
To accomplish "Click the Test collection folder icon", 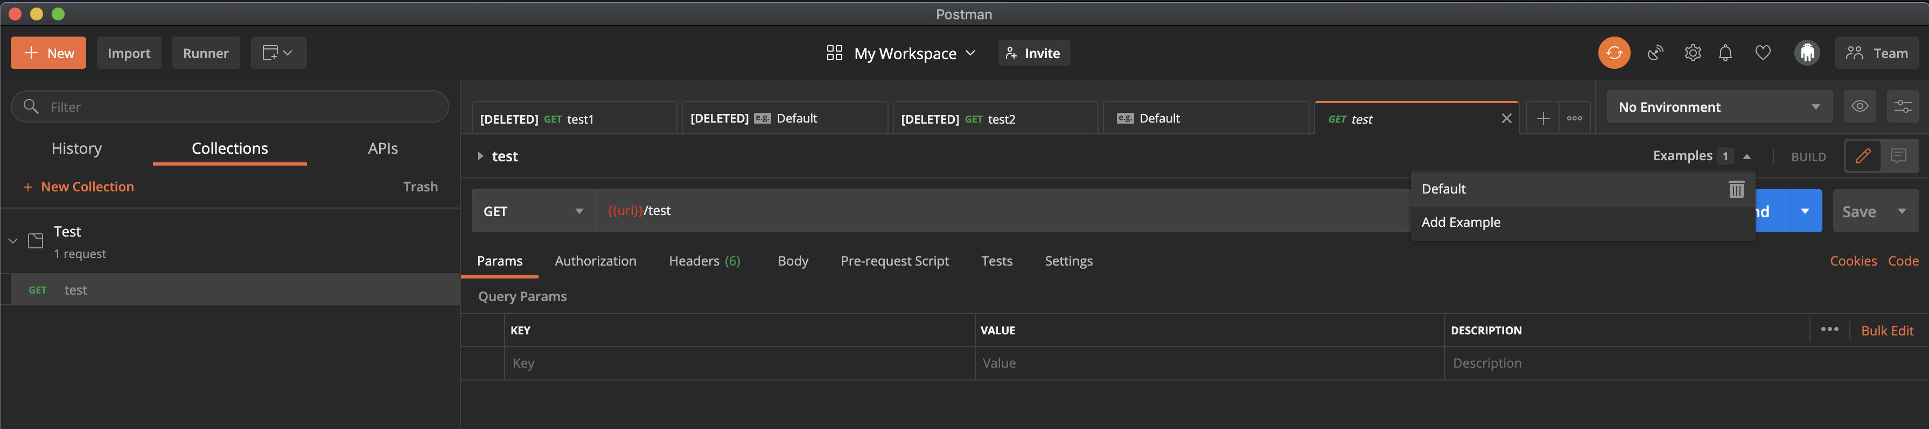I will (x=35, y=241).
